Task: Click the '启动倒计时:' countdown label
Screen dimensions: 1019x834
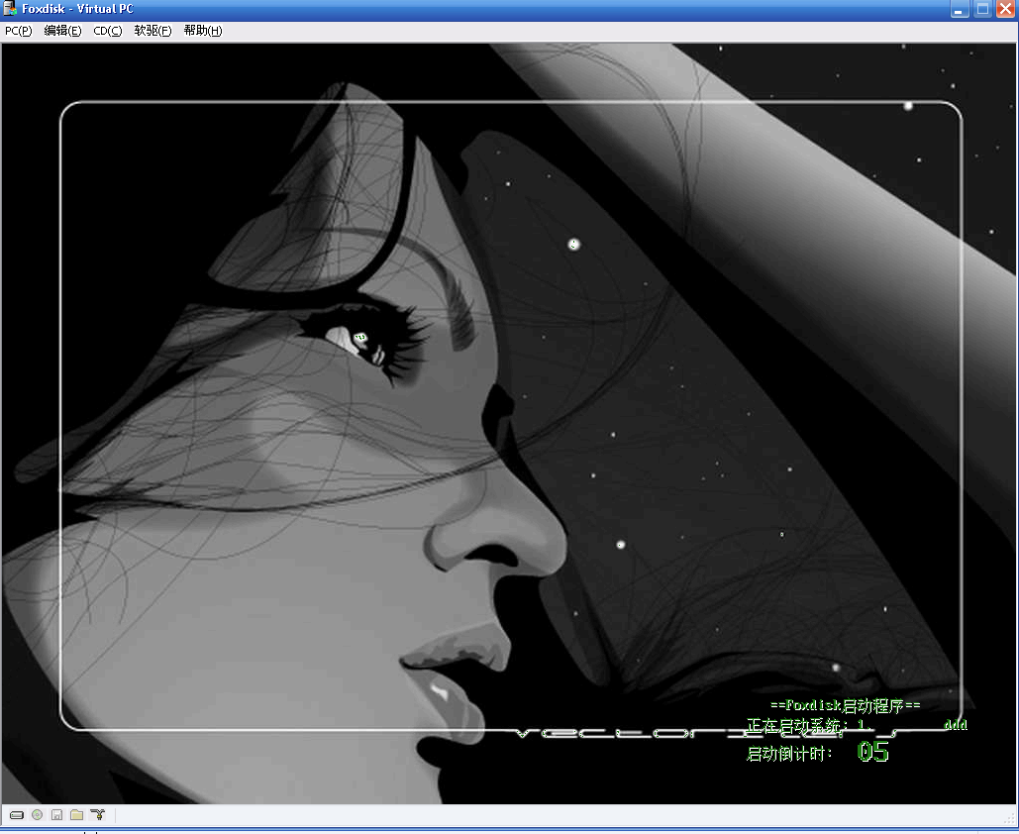Action: [x=789, y=754]
